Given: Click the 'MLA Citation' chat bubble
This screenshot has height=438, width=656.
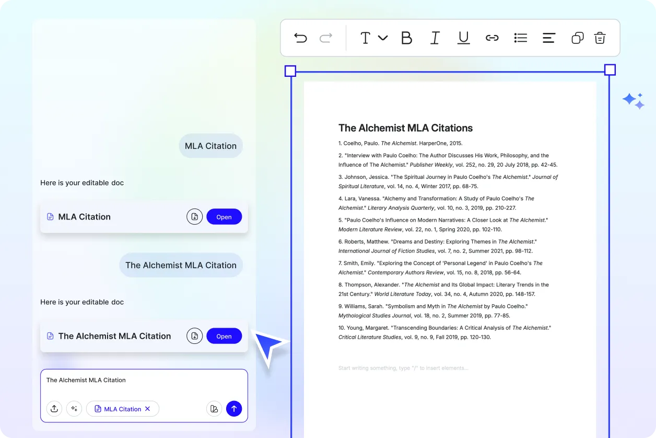Looking at the screenshot, I should pyautogui.click(x=210, y=146).
